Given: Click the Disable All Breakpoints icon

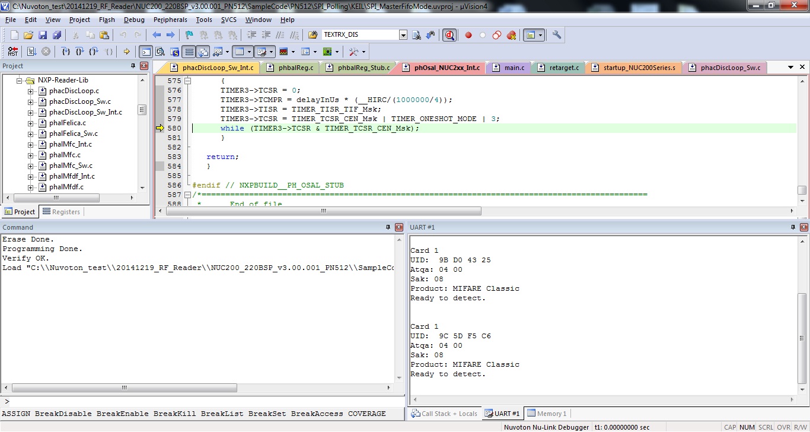Looking at the screenshot, I should tap(497, 35).
